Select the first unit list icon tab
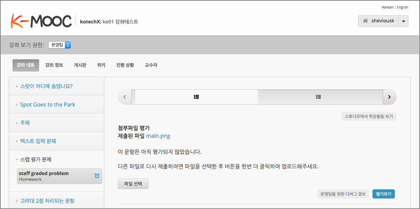Viewport: 420px width, 209px height. (196, 97)
